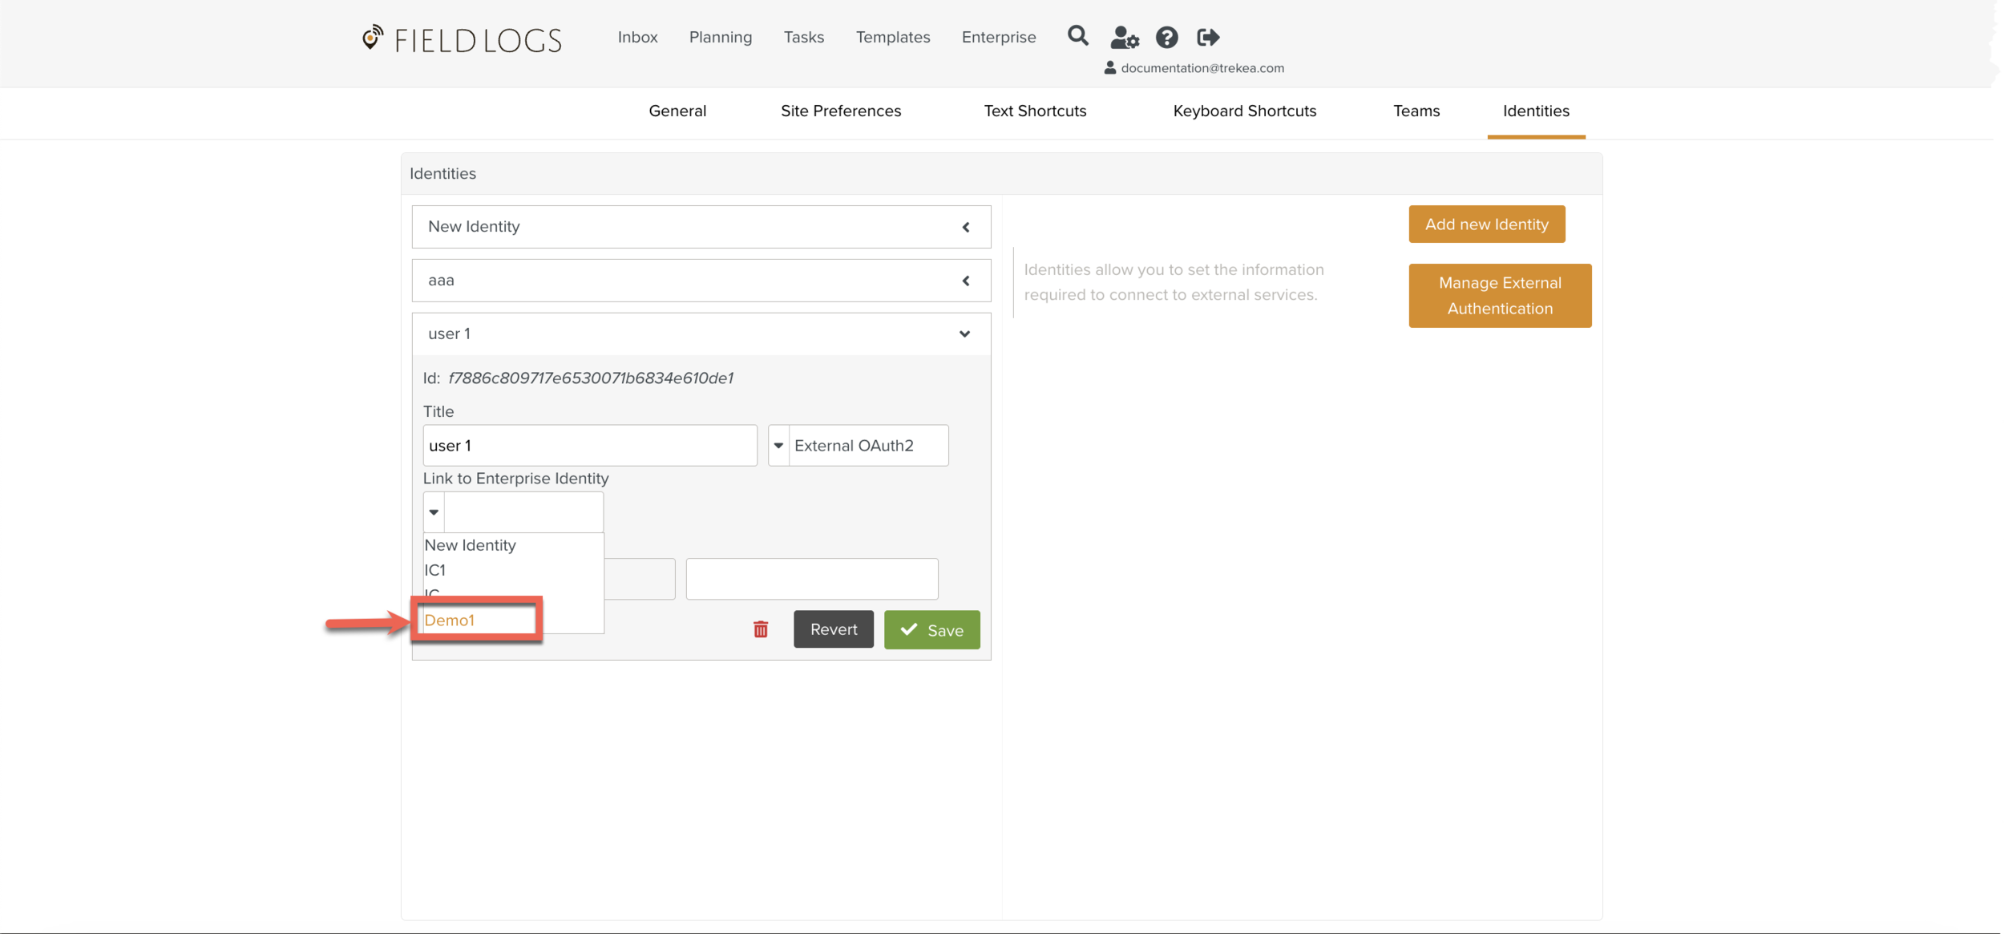The height and width of the screenshot is (934, 2004).
Task: Choose IC1 in the identity list
Action: [x=435, y=570]
